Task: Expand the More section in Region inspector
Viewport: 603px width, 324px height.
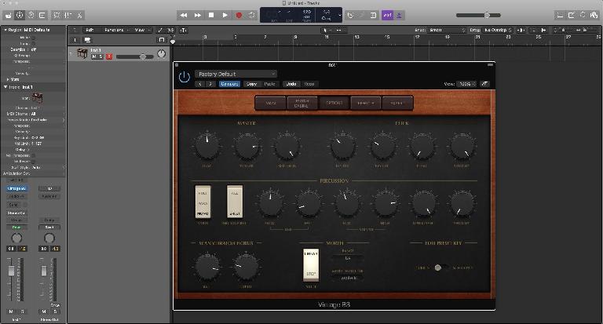Action: pyautogui.click(x=8, y=79)
